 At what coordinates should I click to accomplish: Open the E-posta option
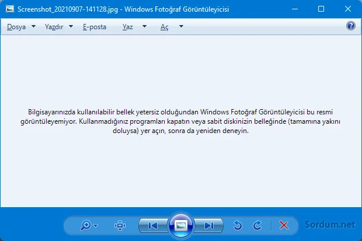95,27
